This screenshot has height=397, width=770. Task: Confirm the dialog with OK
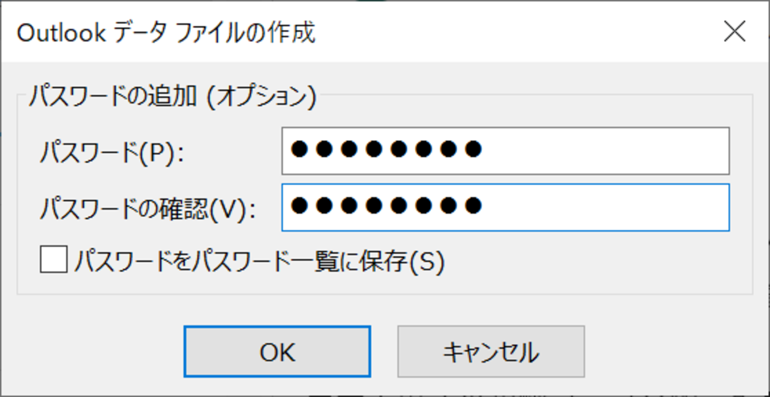(x=277, y=352)
